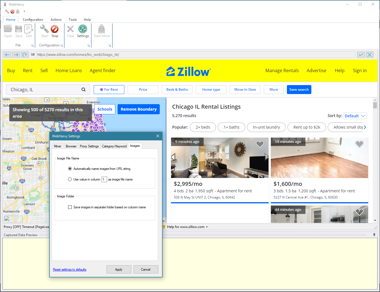Screen dimensions: 380x292
Task: Switch to the Proxy Settings tab
Action: click(x=89, y=146)
